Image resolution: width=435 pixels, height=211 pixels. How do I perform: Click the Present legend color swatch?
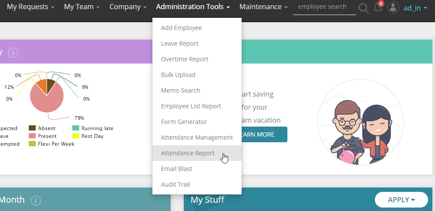point(32,136)
